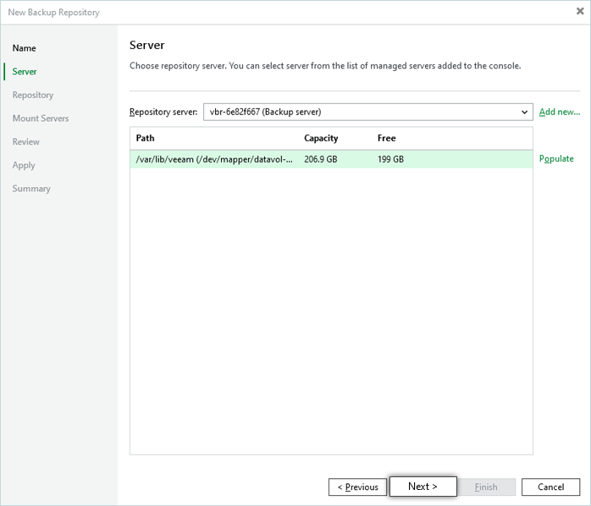Click the Apply step in sidebar
This screenshot has width=591, height=506.
24,166
